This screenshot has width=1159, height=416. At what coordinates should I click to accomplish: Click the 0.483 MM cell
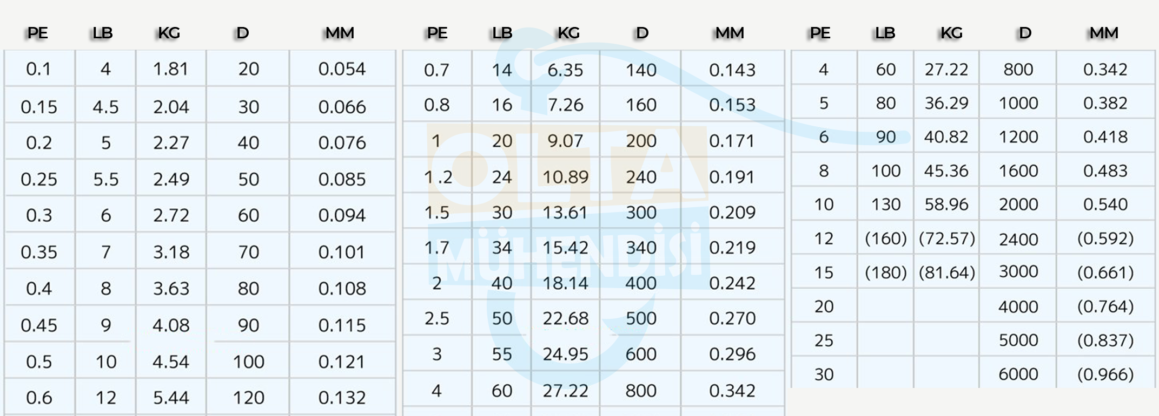click(x=1105, y=171)
